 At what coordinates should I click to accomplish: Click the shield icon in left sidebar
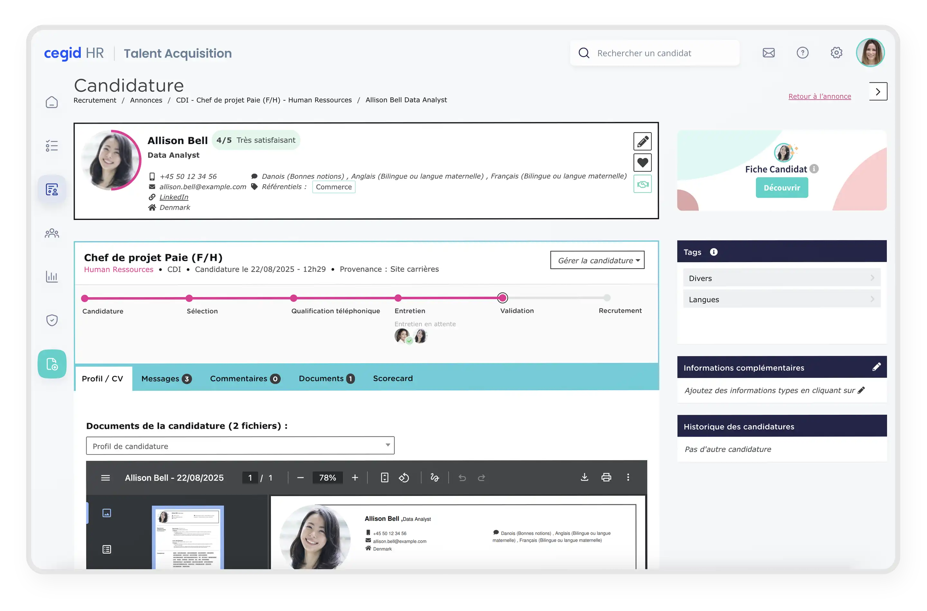(x=52, y=320)
